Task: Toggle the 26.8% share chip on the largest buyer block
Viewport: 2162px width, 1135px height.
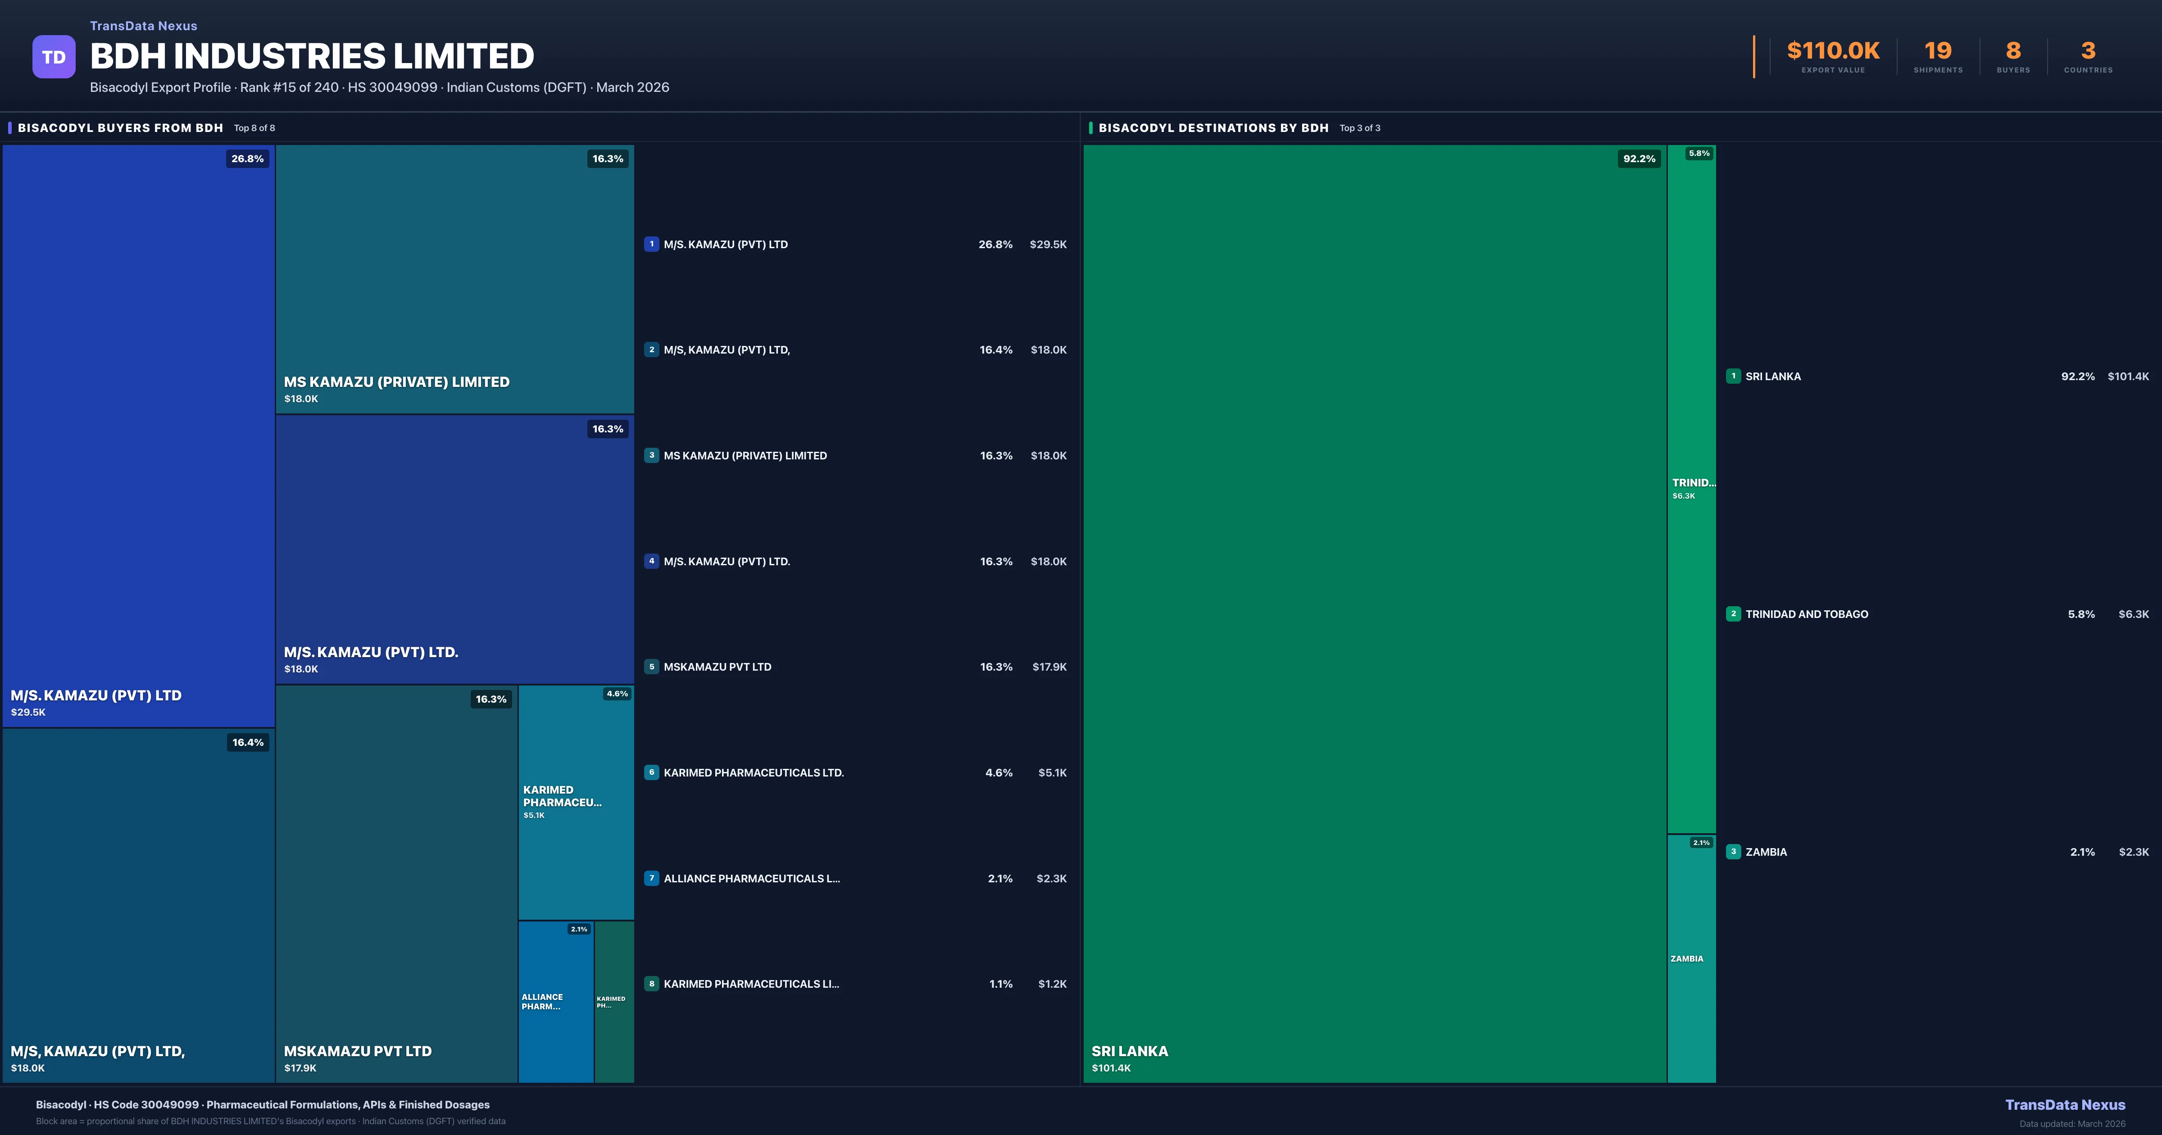Action: coord(247,158)
